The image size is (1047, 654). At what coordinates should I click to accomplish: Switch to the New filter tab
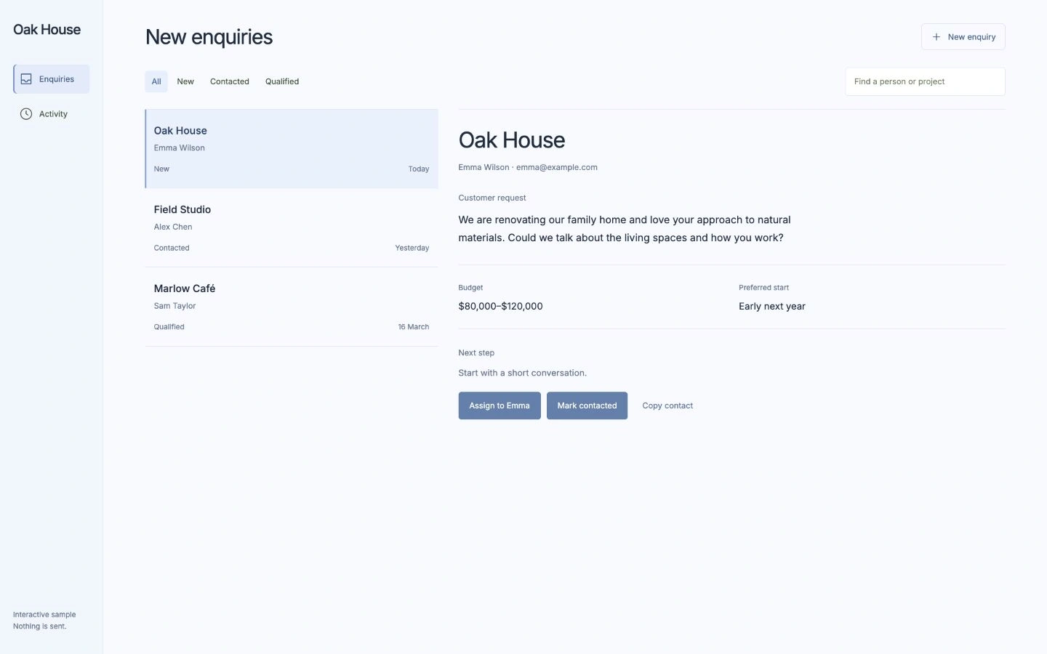tap(185, 81)
